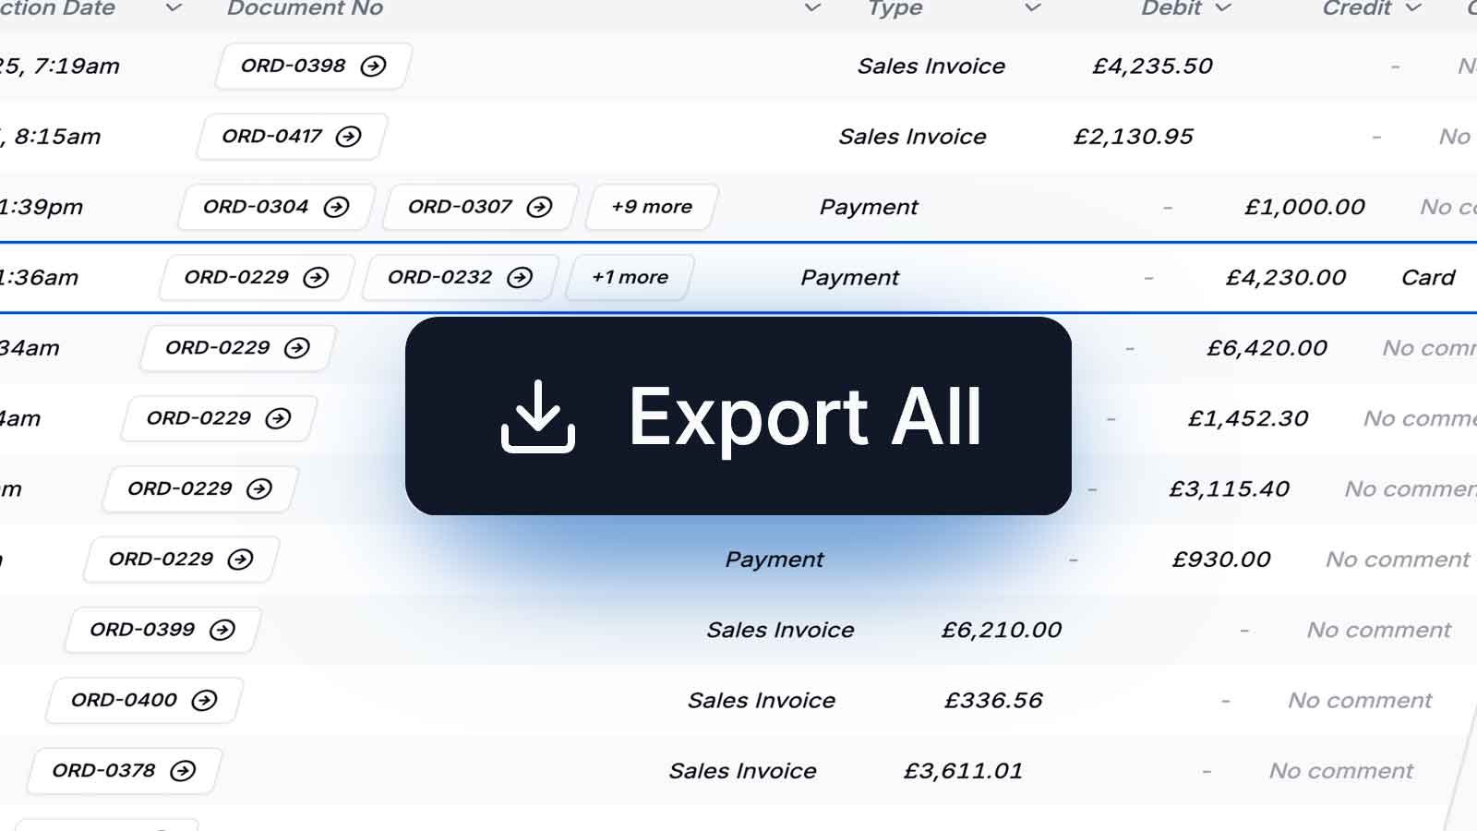1477x831 pixels.
Task: Click Sales Invoice type in ORD-0417 row
Action: (x=912, y=137)
